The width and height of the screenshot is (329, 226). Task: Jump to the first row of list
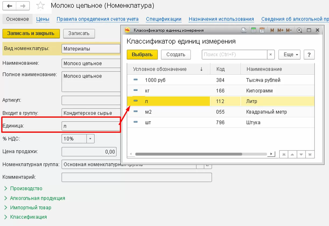coord(284,154)
